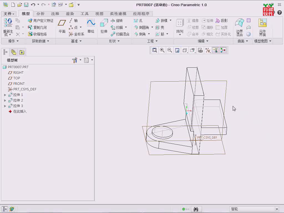The image size is (284, 213).
Task: Choose the 拉伸 extrude tool in the ribbon
Action: 104,26
